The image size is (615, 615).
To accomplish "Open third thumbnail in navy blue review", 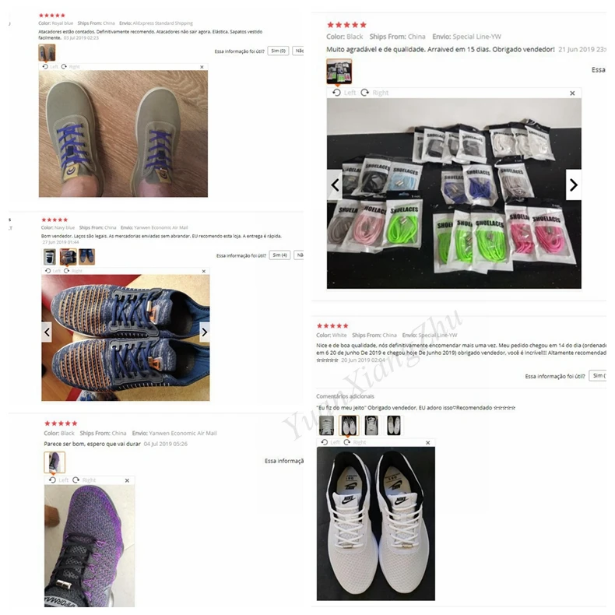I will pyautogui.click(x=86, y=257).
